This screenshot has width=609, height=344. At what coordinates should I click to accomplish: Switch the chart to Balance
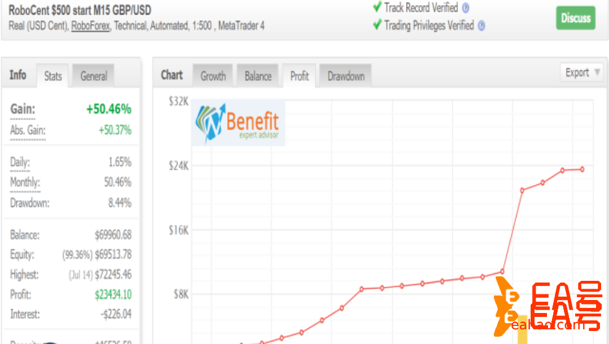tap(258, 76)
